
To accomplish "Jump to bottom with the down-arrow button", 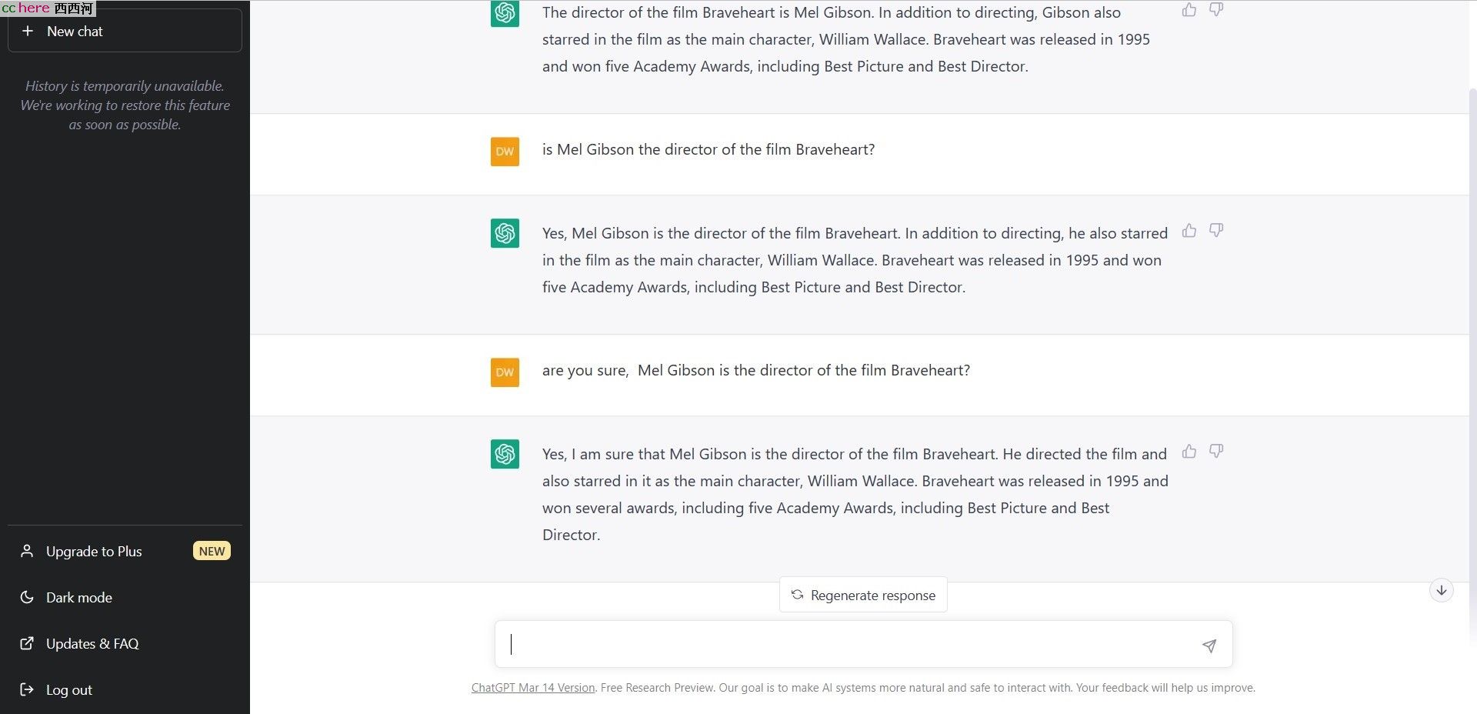I will (1442, 590).
